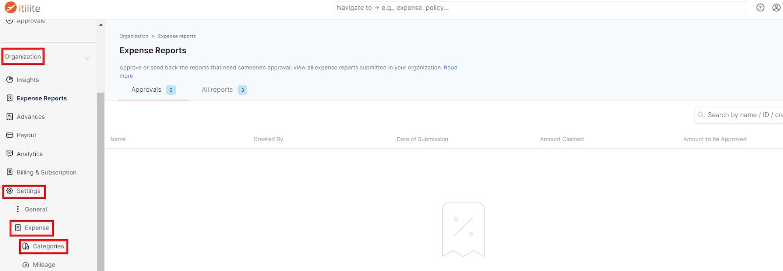Image resolution: width=783 pixels, height=271 pixels.
Task: Click the Billing & Subscription icon
Action: click(x=9, y=172)
